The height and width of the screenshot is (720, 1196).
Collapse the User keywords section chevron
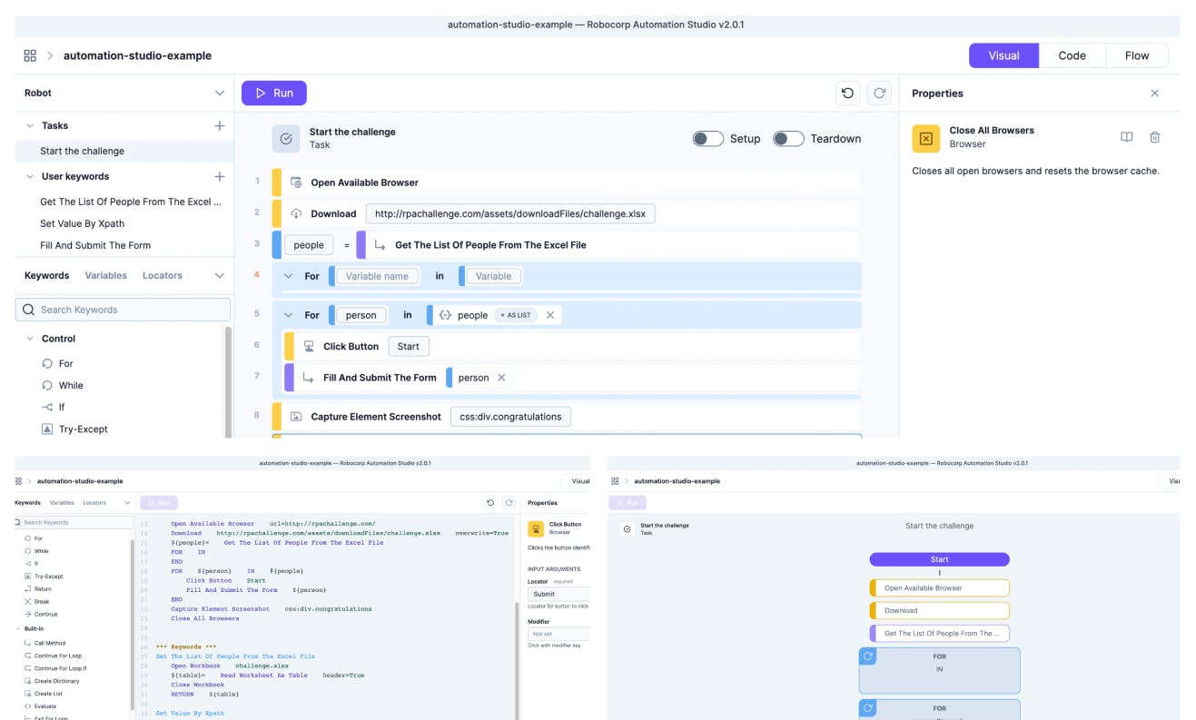[28, 176]
